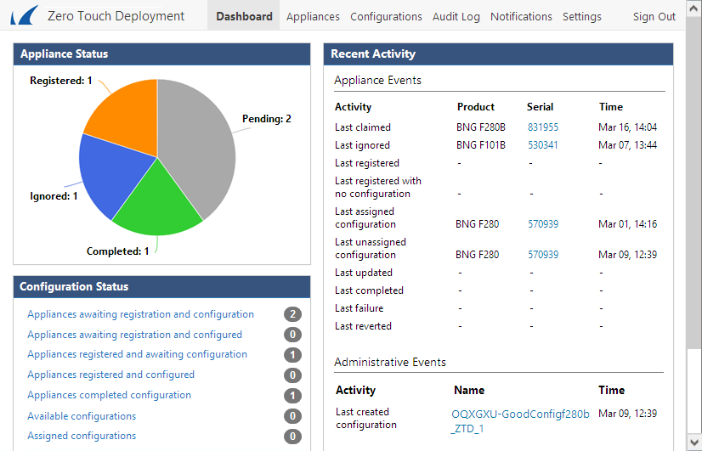Open Appliances awaiting registration and configuration
Viewport: 702px width, 451px height.
(x=140, y=314)
